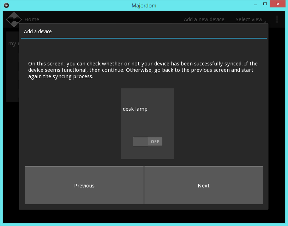The image size is (288, 226).
Task: Select Add a new device
Action: (x=204, y=19)
